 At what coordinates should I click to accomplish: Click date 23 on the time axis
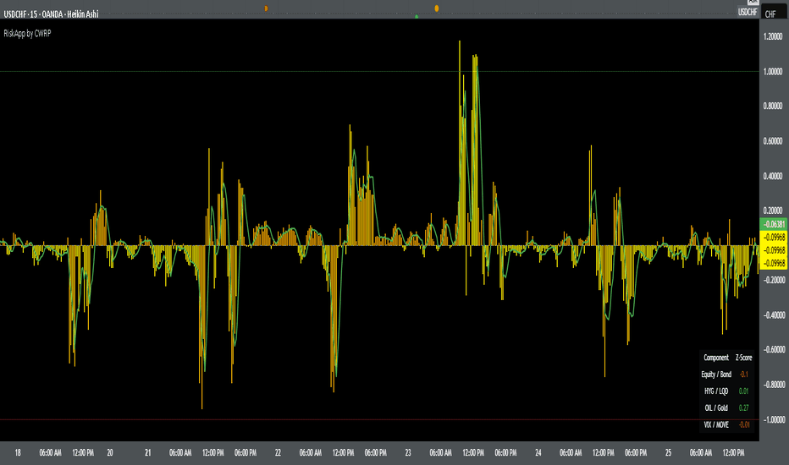[408, 452]
